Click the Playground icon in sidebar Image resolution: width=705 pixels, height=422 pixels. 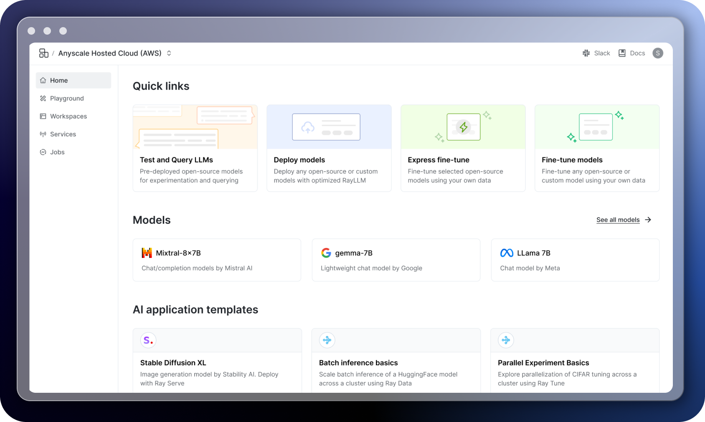pyautogui.click(x=43, y=98)
